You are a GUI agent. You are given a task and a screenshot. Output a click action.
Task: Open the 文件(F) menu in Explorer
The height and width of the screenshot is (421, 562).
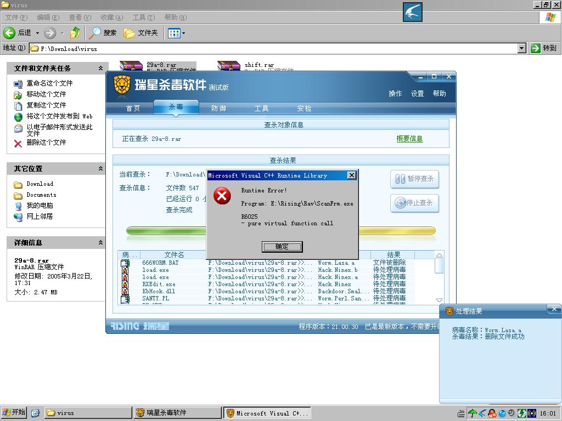point(16,17)
